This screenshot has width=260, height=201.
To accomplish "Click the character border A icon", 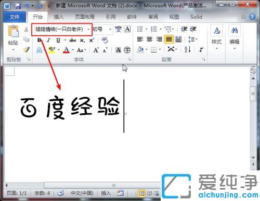I will (127, 29).
